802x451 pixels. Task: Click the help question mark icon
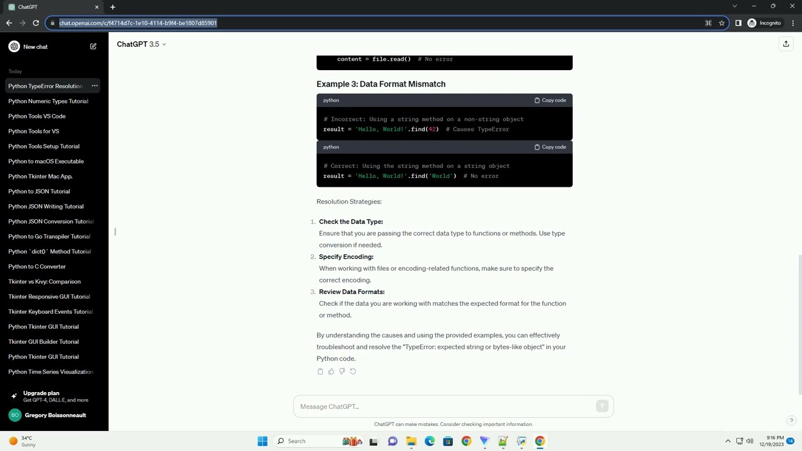(x=791, y=421)
